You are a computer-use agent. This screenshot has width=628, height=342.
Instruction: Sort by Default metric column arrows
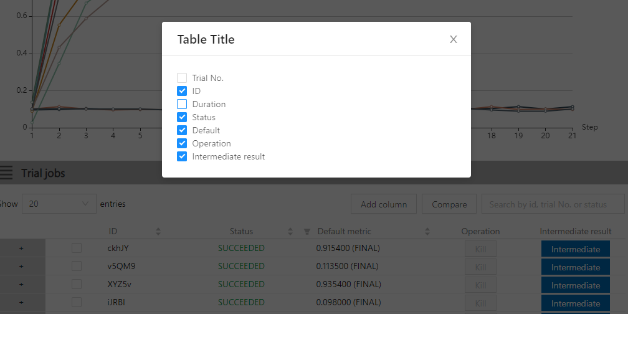tap(427, 231)
